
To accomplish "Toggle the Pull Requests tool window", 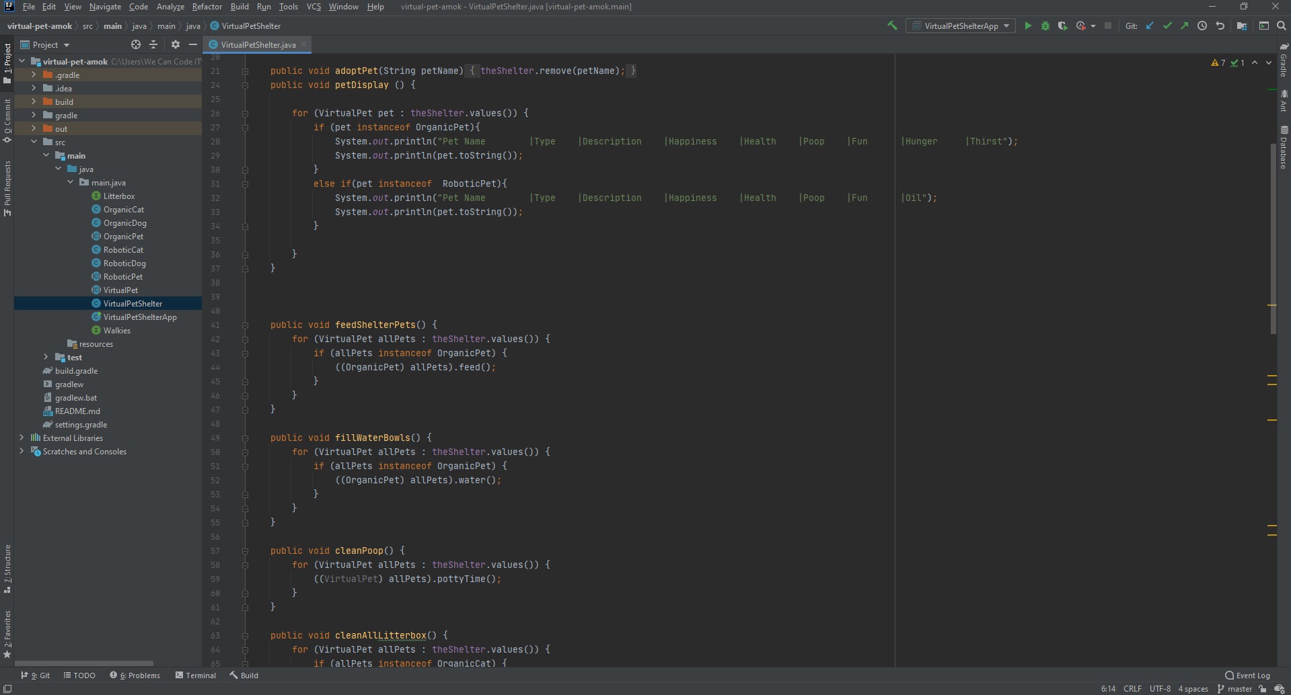I will pyautogui.click(x=7, y=188).
